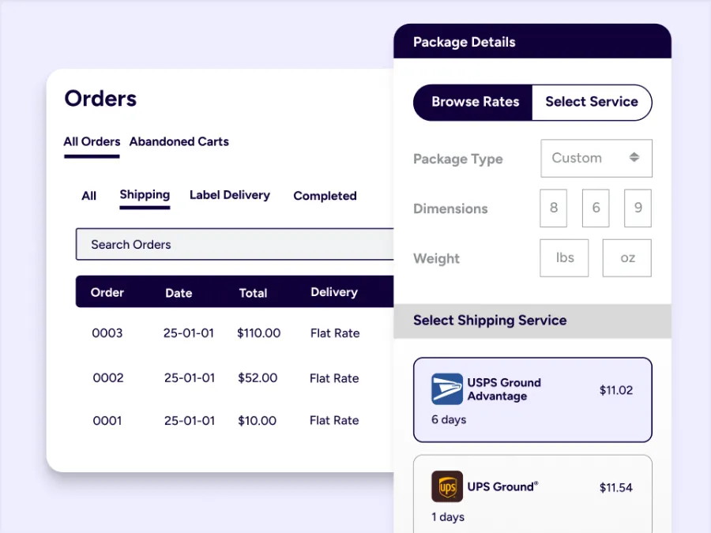Click the Search Orders field
Image resolution: width=711 pixels, height=533 pixels.
(x=235, y=244)
